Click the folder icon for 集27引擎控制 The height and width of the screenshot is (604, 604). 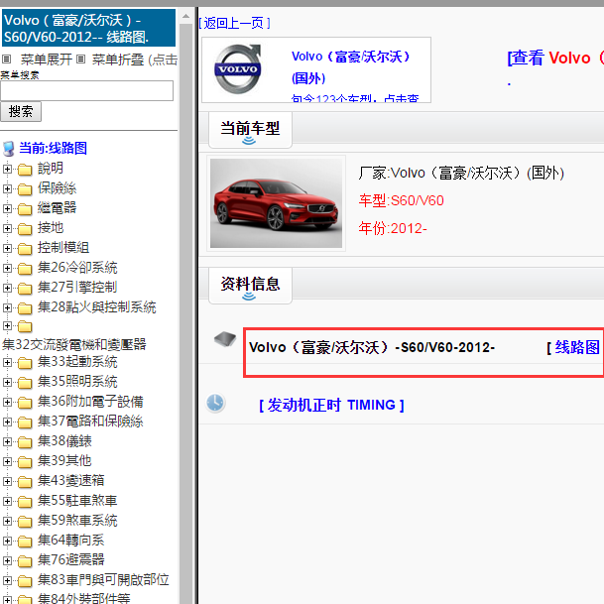tap(25, 289)
